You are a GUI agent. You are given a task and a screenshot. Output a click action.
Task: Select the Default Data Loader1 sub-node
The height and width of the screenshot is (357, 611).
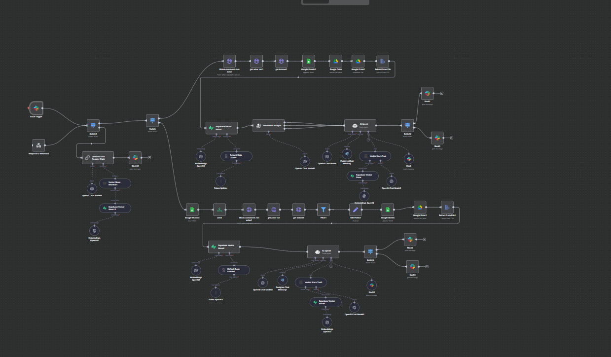234,270
